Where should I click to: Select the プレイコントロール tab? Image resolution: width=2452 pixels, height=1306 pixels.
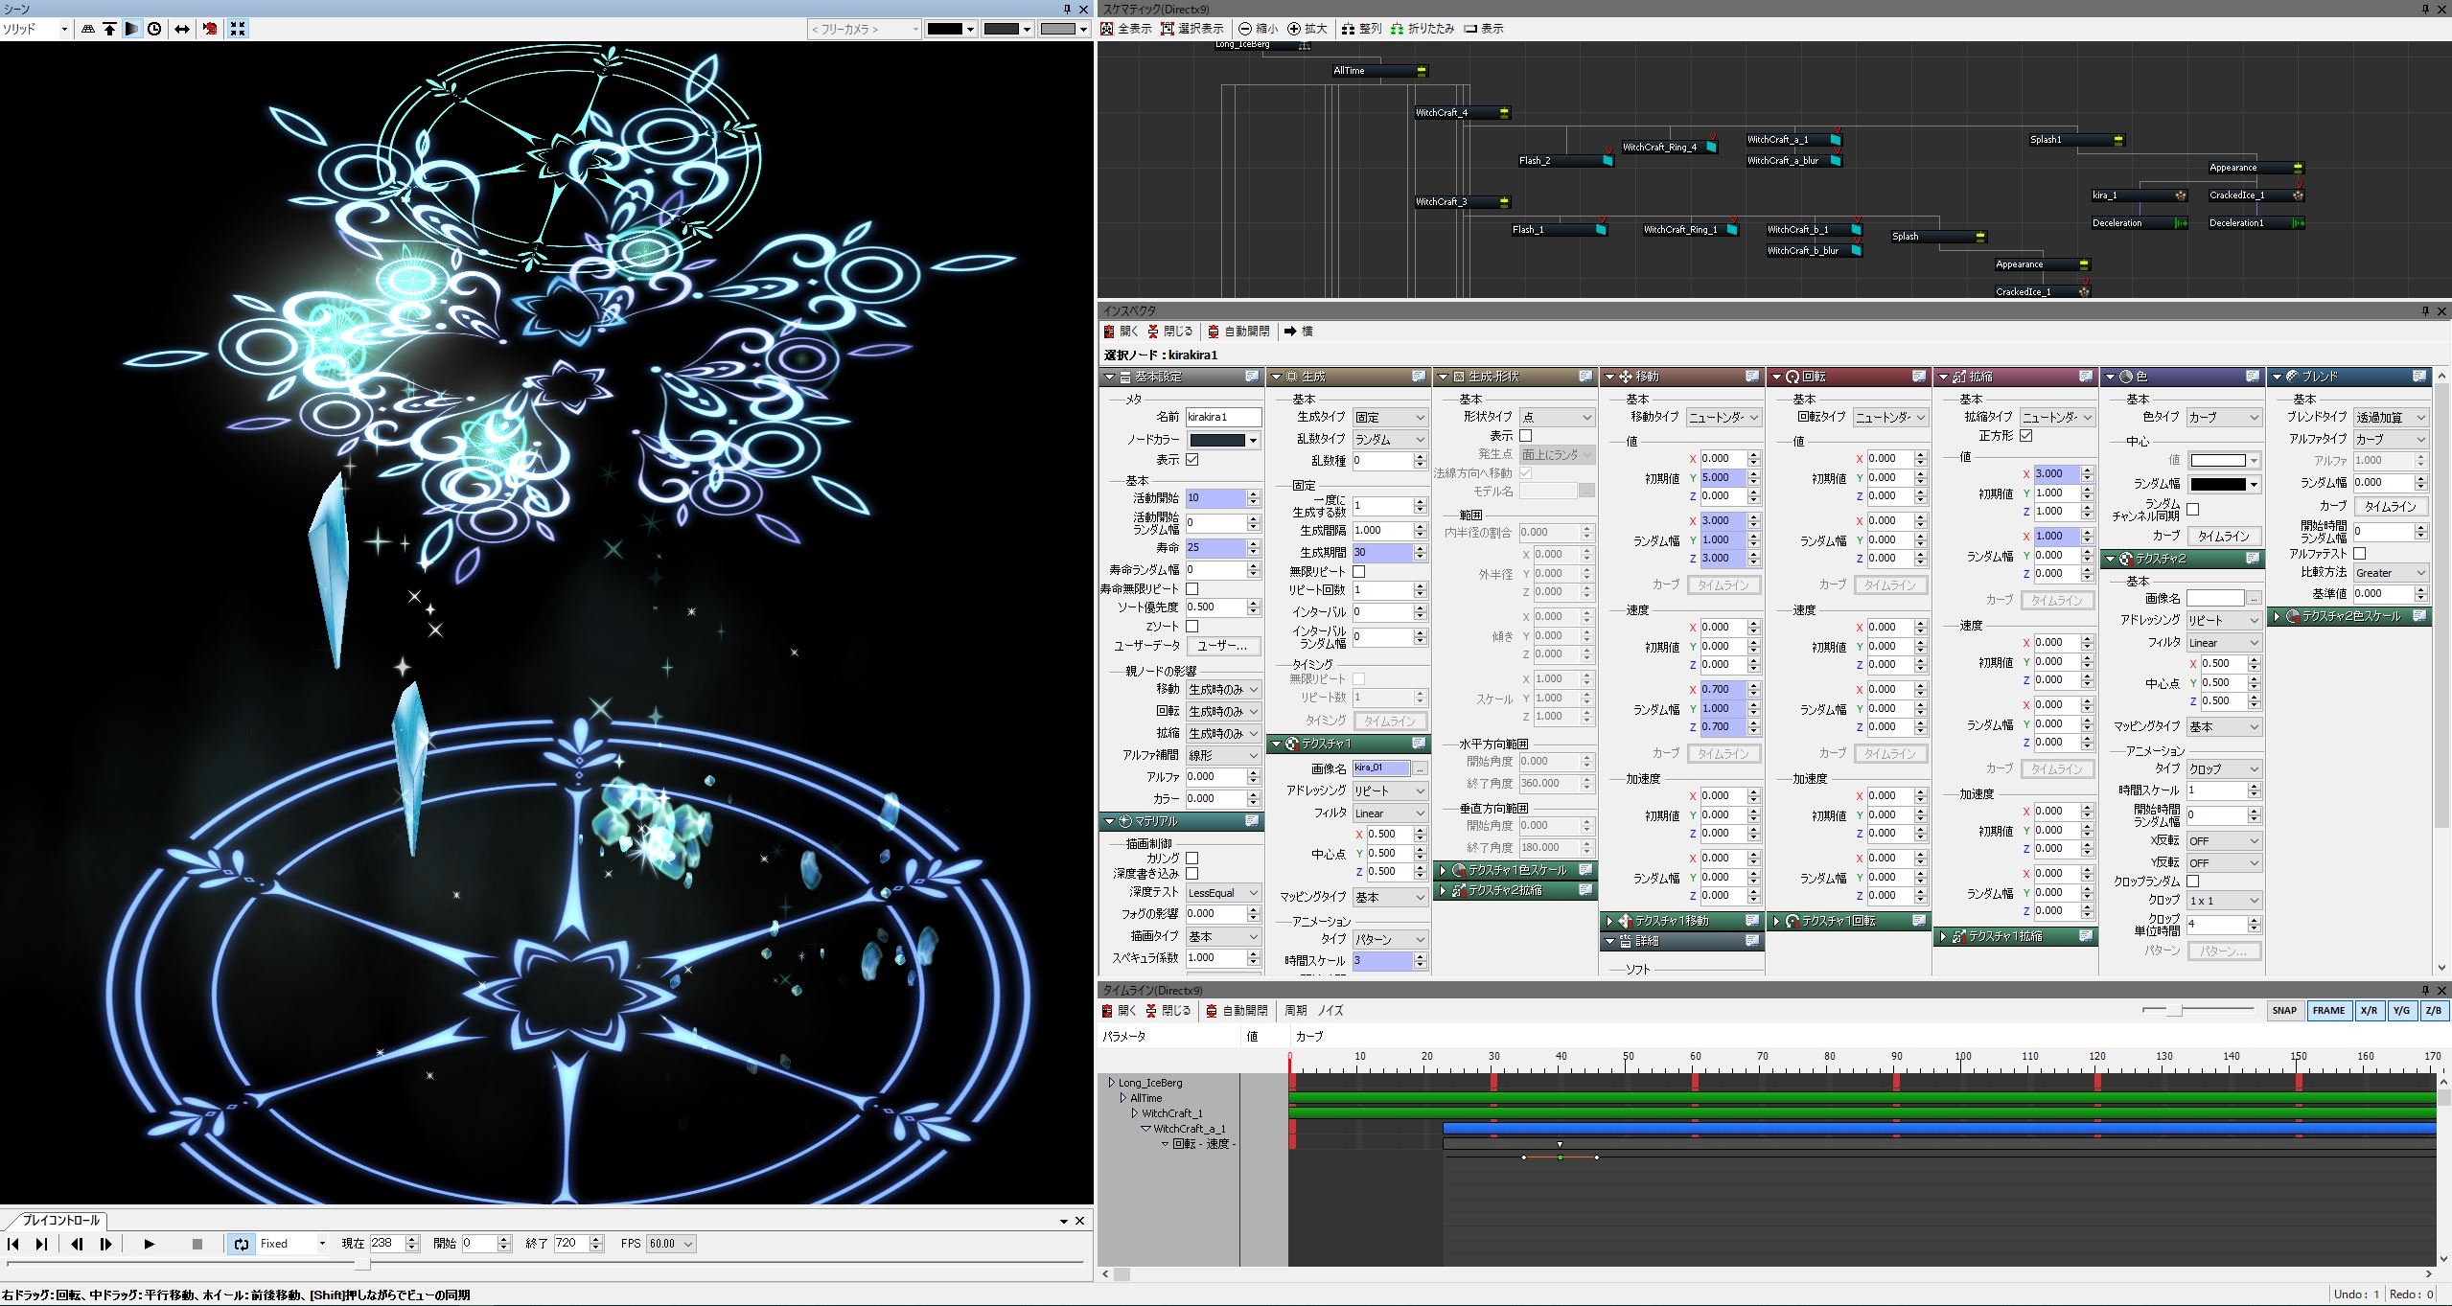coord(60,1220)
